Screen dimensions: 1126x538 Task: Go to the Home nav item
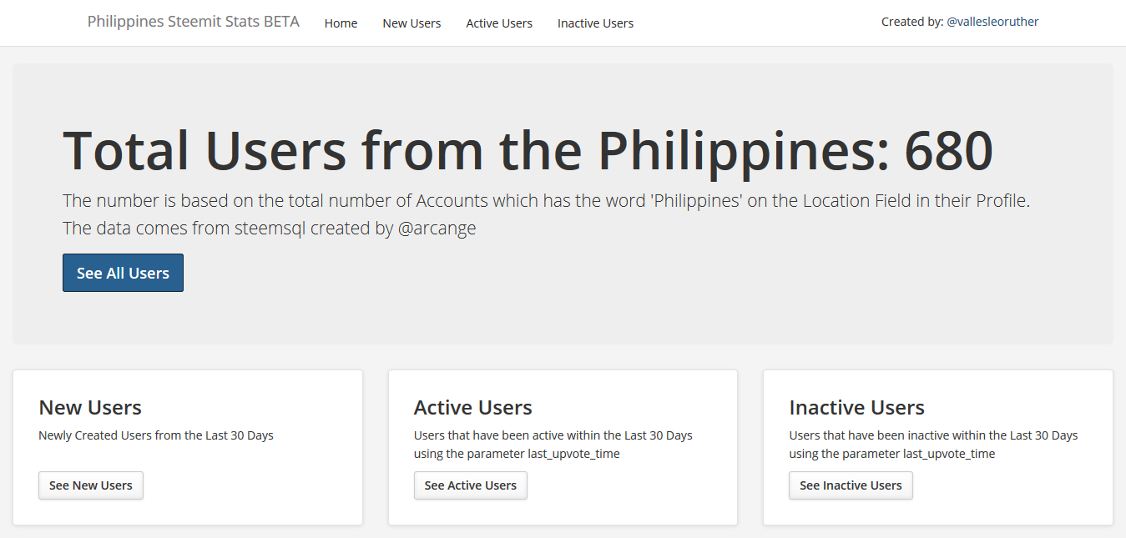[341, 23]
